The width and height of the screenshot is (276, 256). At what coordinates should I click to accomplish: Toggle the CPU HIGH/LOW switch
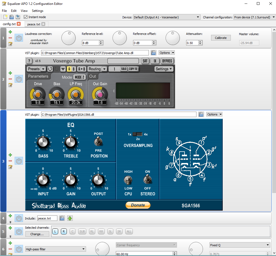click(x=128, y=180)
